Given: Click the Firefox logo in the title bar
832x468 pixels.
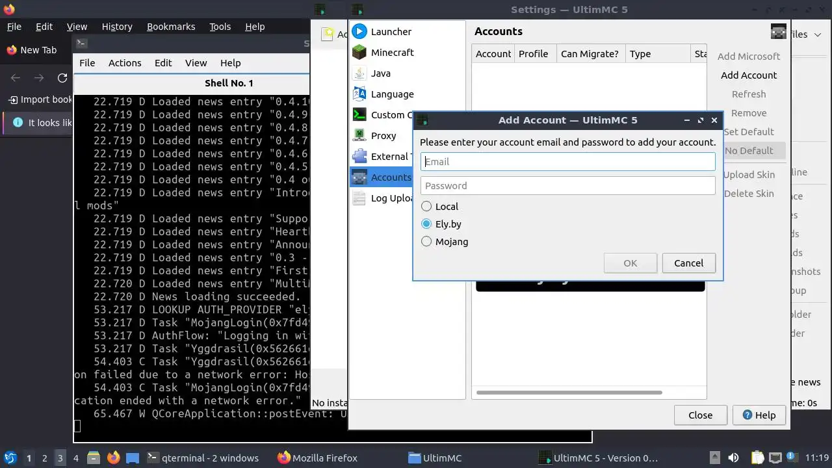Looking at the screenshot, I should pos(9,9).
